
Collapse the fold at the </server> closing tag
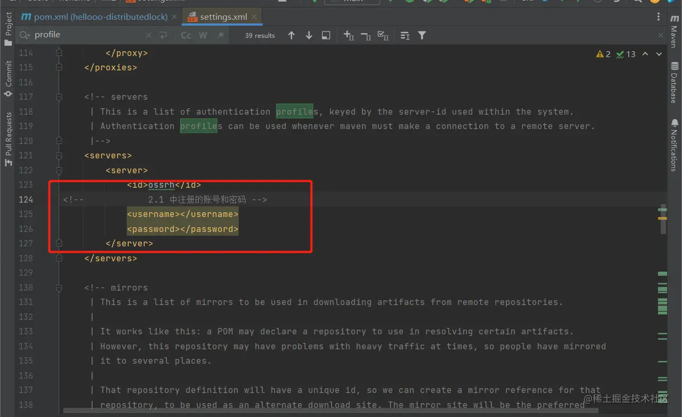click(x=59, y=243)
